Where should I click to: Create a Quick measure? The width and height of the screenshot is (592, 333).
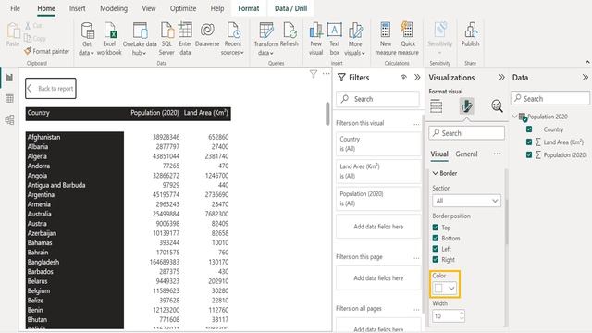click(x=408, y=39)
